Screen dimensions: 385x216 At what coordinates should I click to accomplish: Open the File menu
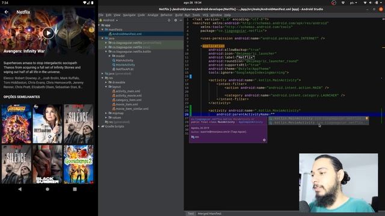(x=101, y=15)
